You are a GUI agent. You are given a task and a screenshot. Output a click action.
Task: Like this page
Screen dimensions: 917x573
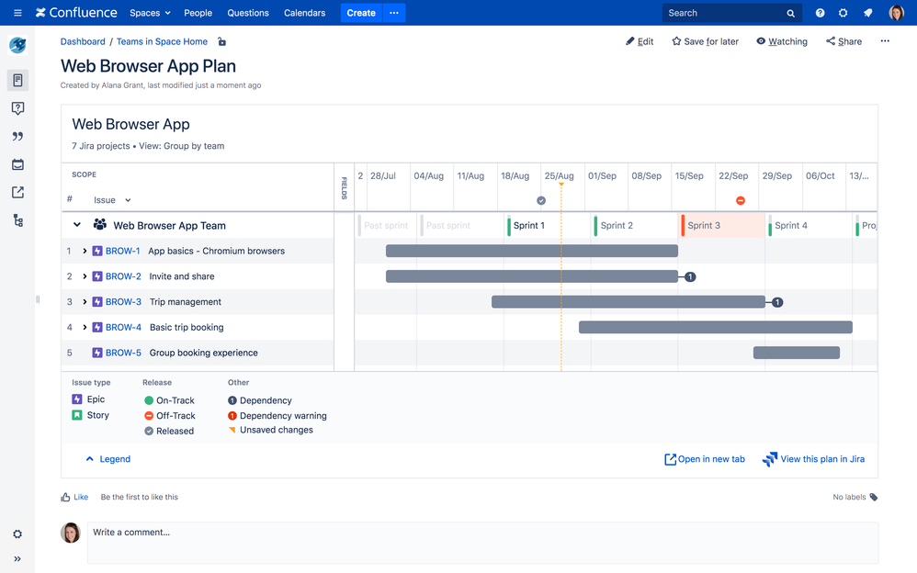74,497
